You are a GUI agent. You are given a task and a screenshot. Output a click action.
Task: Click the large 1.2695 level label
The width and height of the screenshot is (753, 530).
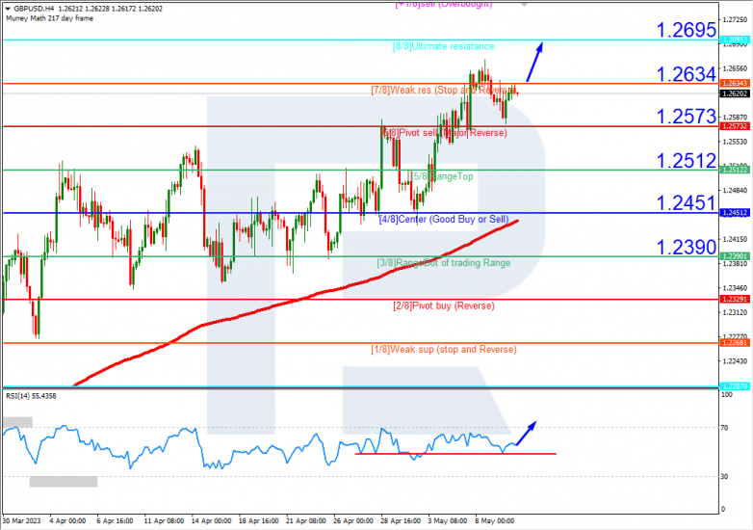point(687,30)
